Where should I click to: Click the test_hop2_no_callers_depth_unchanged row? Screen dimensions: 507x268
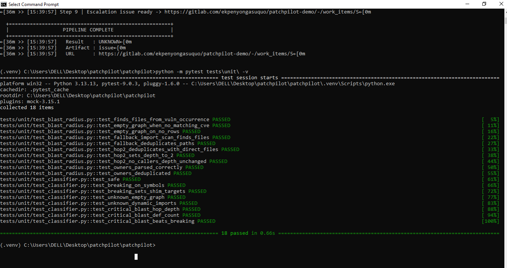click(x=250, y=161)
